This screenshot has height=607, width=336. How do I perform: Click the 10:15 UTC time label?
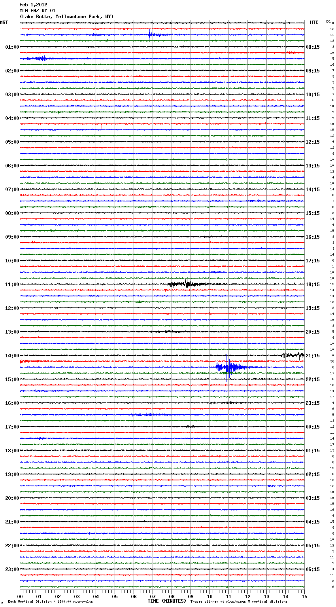click(x=313, y=95)
